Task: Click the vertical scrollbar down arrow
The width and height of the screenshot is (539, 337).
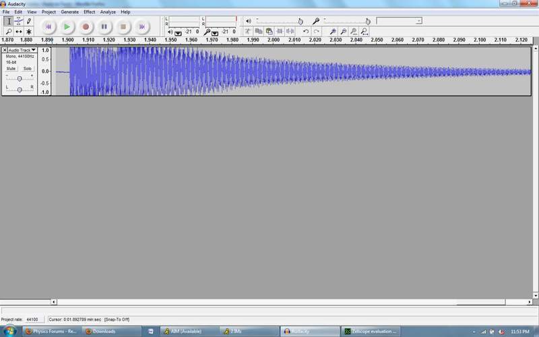Action: coord(536,295)
